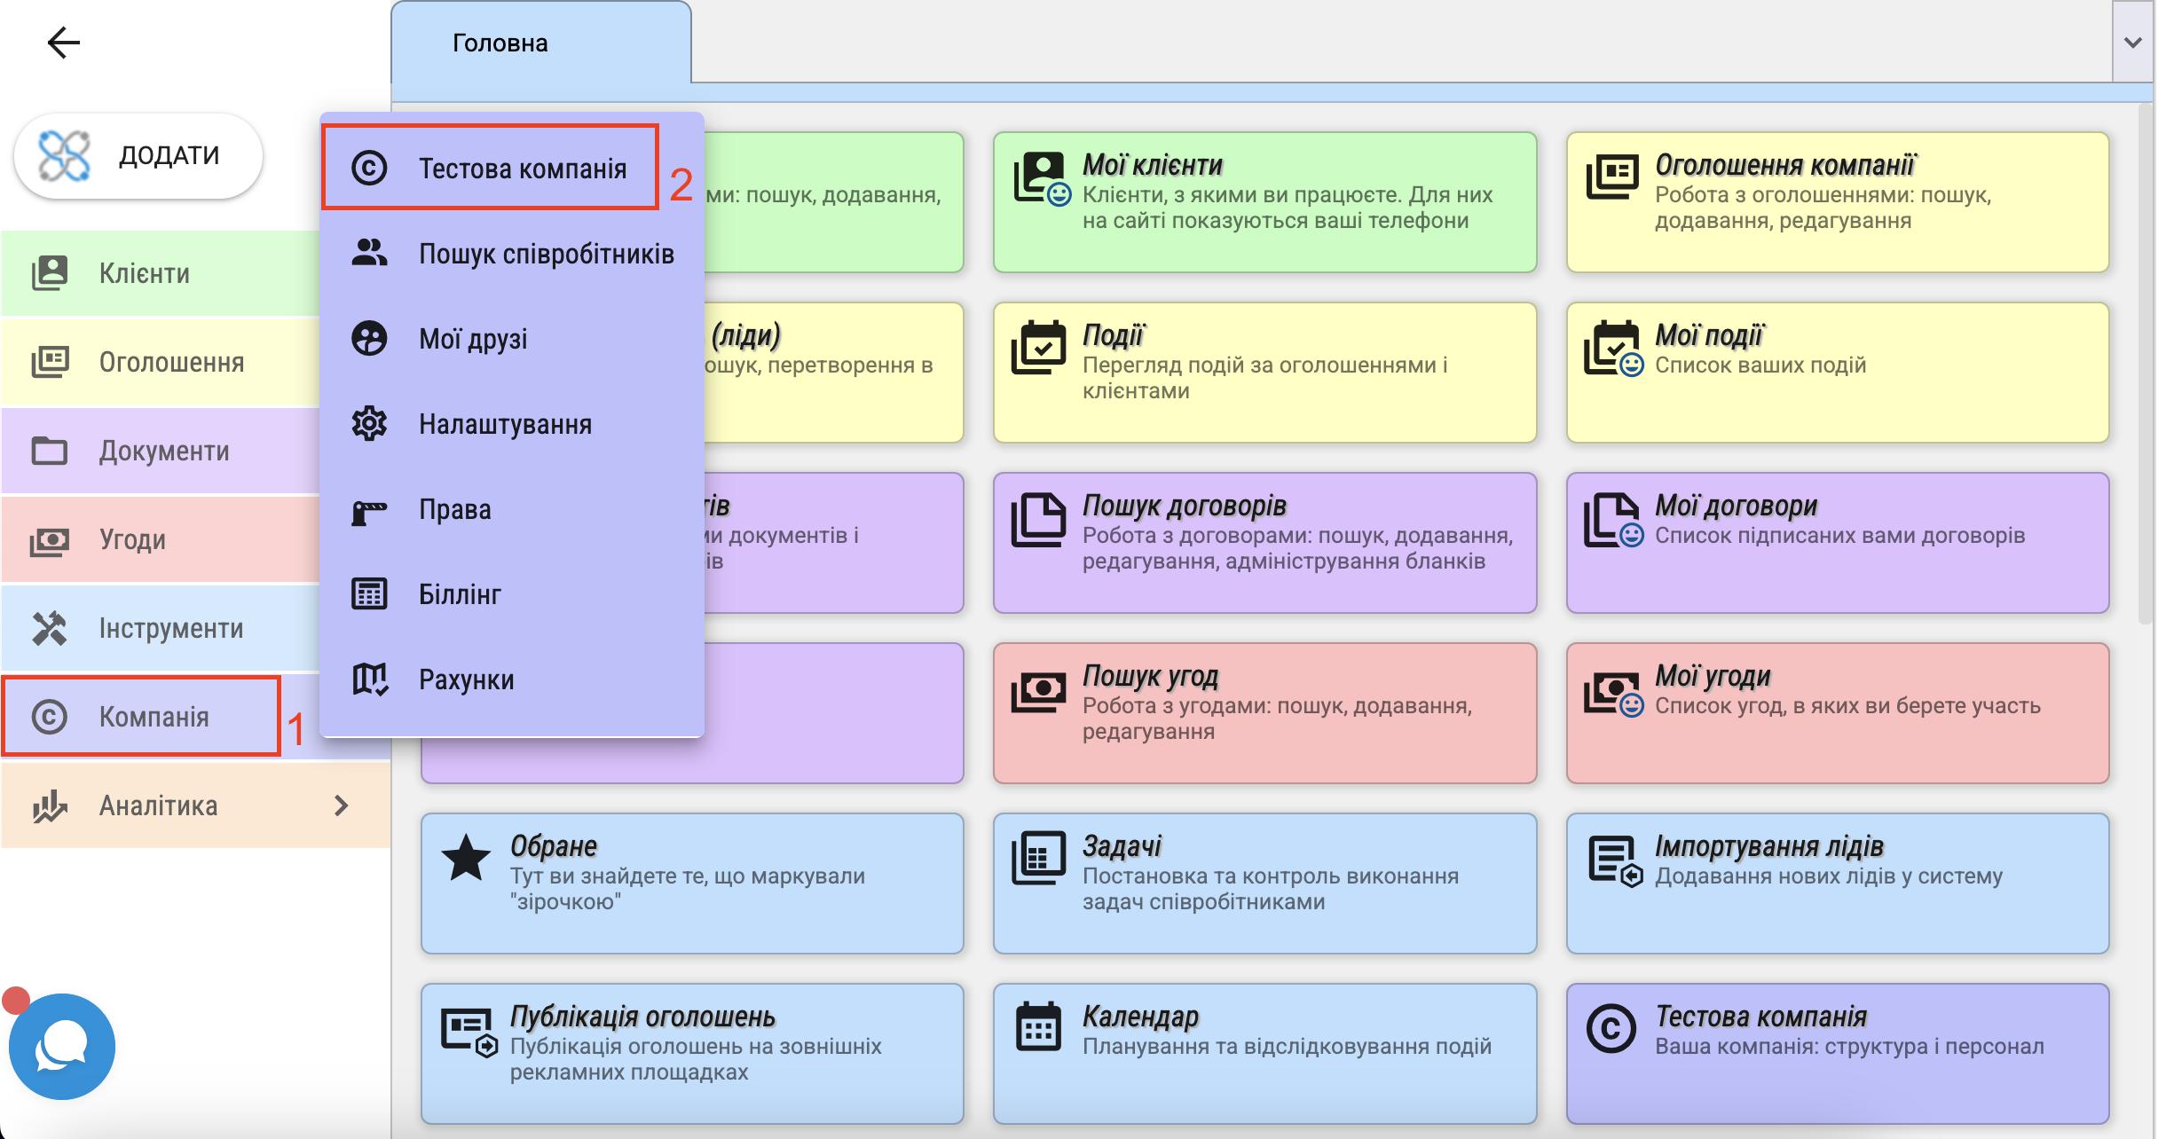Screen dimensions: 2158x1139
Task: Click the star icon in Обране tile
Action: [466, 858]
